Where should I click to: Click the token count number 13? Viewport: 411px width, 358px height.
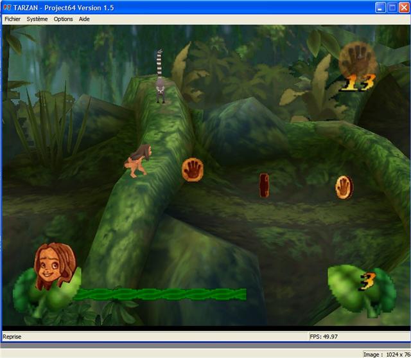point(358,83)
